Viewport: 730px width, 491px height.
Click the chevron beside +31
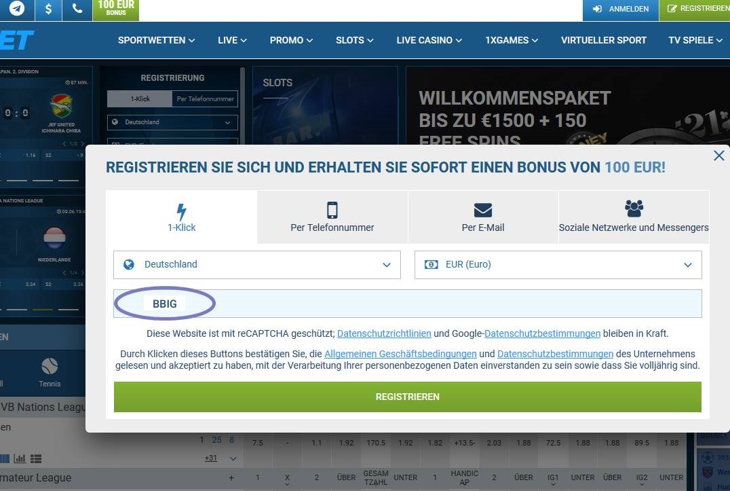point(233,459)
